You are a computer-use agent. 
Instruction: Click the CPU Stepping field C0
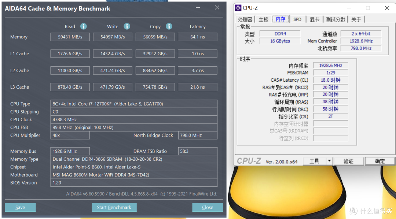134,112
